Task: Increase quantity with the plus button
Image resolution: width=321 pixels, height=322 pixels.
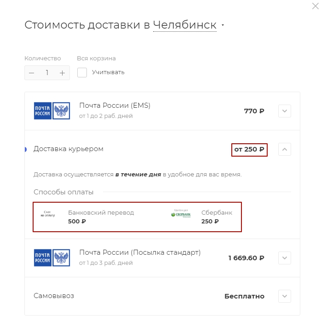Action: (62, 73)
